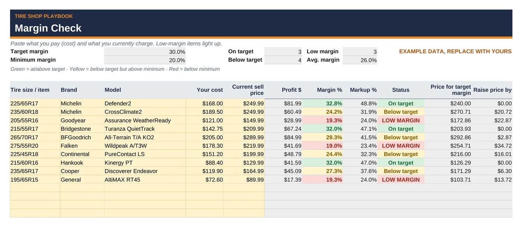This screenshot has width=522, height=227.
Task: Select the $270.71 target price cell
Action: (x=448, y=112)
